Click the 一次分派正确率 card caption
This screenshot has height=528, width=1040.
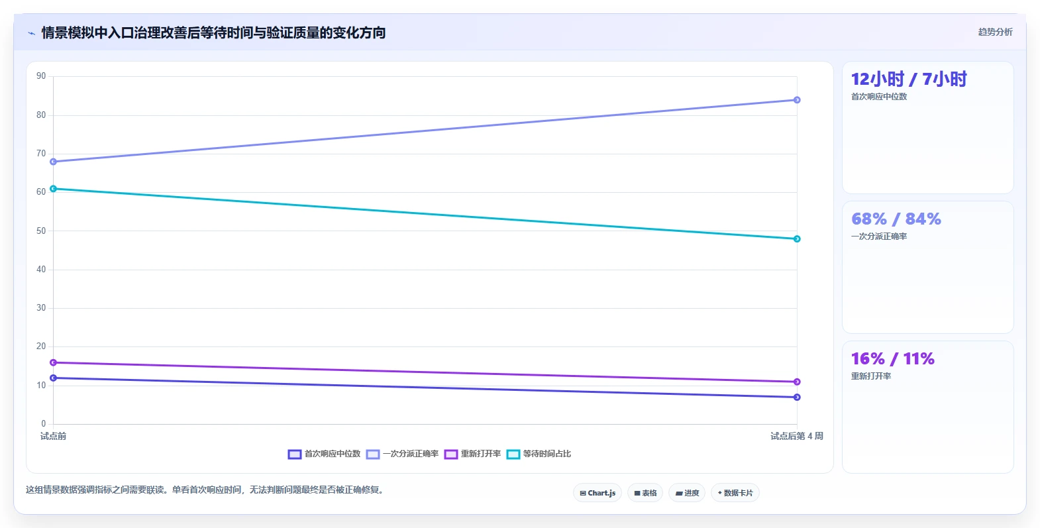879,237
